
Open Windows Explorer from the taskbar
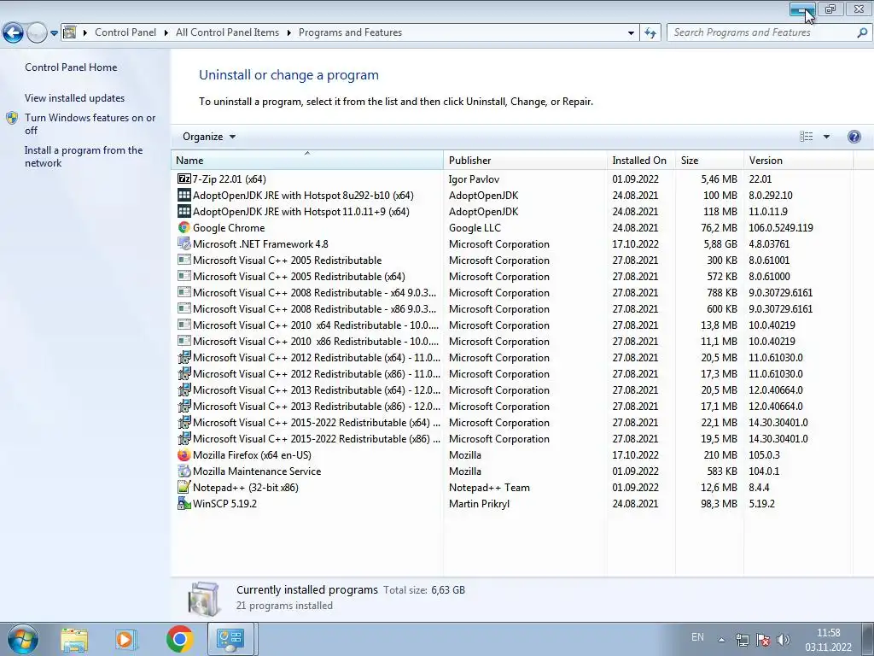click(74, 639)
